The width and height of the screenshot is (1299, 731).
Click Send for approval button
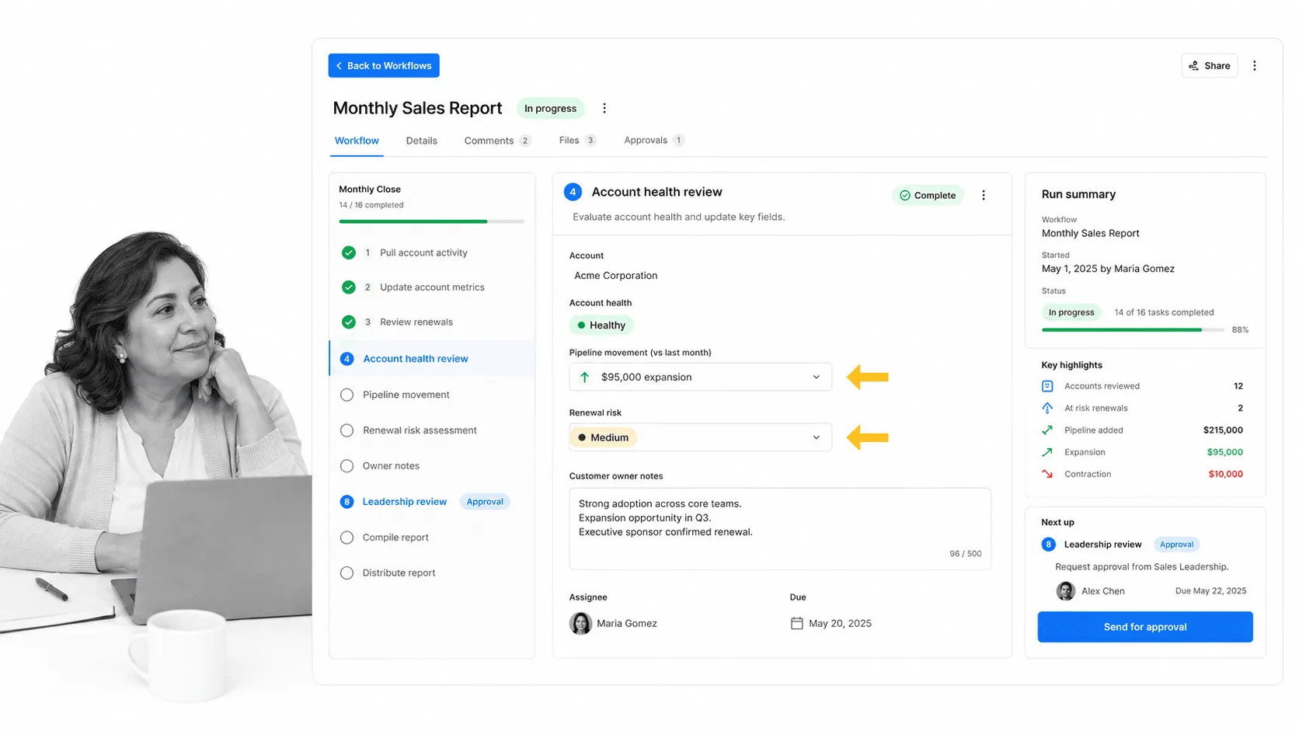(1145, 627)
